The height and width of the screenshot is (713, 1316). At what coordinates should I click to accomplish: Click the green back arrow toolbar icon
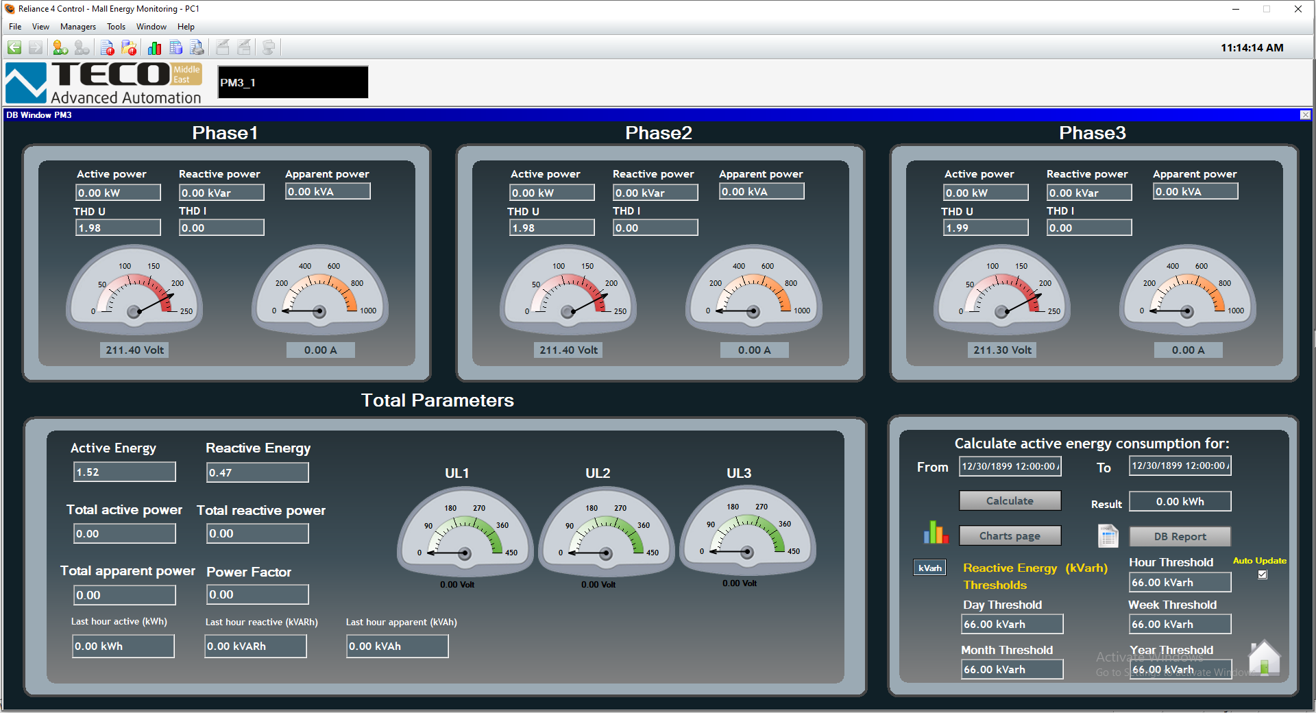click(14, 47)
